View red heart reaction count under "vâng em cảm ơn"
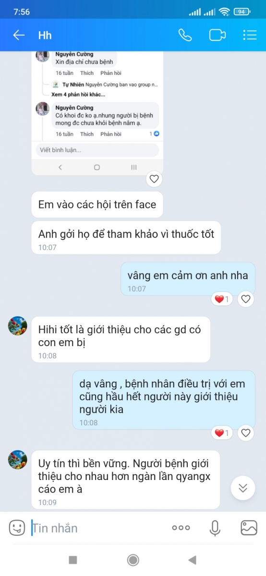This screenshot has height=576, width=266. coord(222,299)
